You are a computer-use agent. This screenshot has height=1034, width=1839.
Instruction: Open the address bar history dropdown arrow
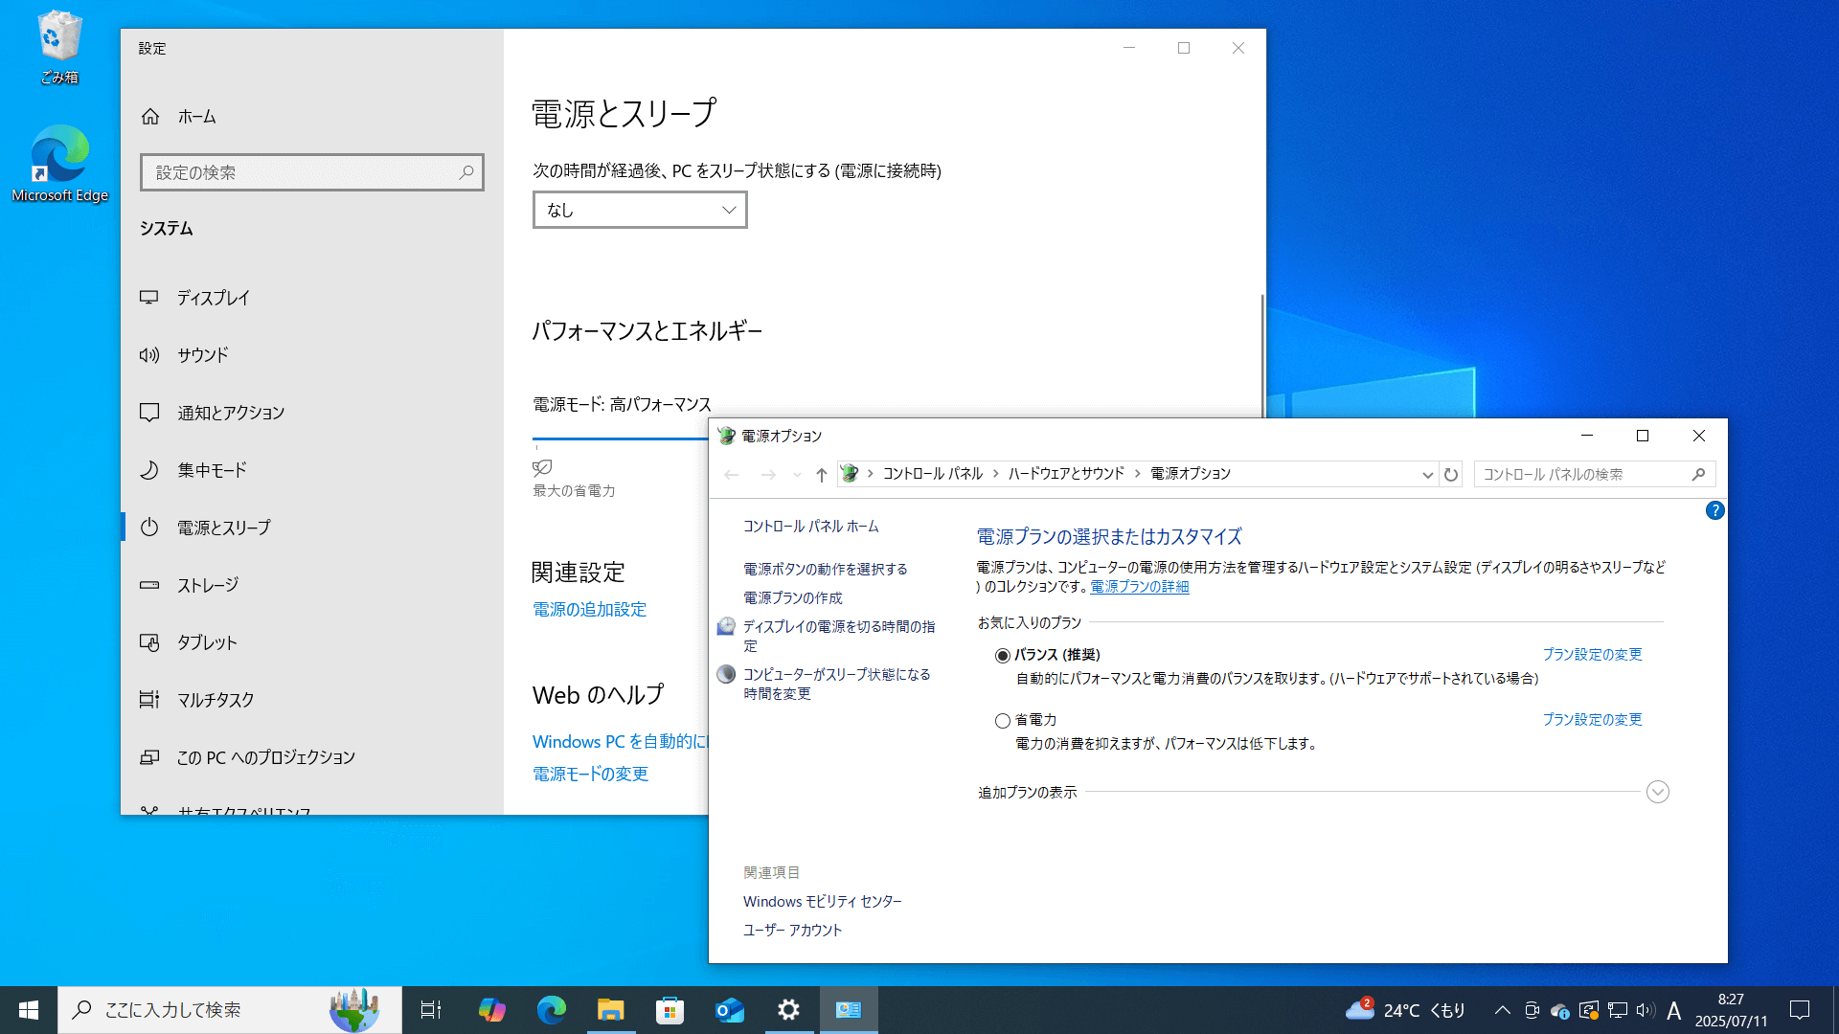point(1427,475)
